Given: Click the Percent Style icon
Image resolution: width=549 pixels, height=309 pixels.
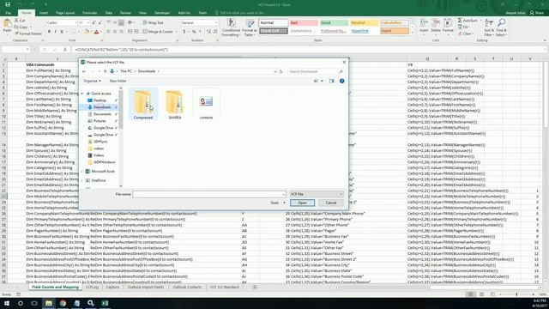Looking at the screenshot, I should [x=194, y=32].
